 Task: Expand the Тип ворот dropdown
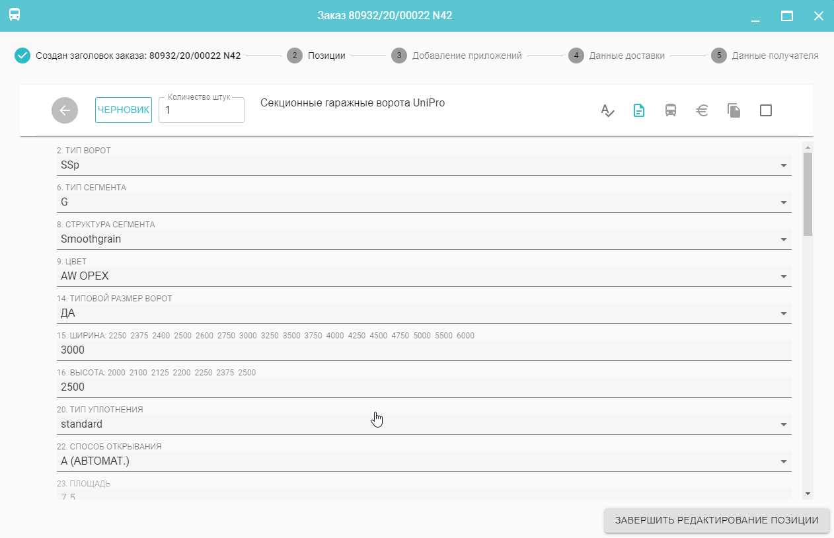coord(783,165)
